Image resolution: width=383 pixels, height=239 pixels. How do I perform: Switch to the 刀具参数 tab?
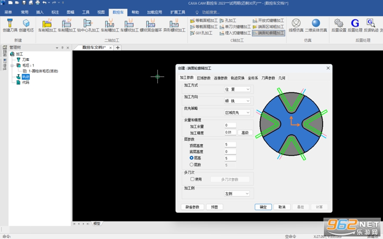pos(268,78)
